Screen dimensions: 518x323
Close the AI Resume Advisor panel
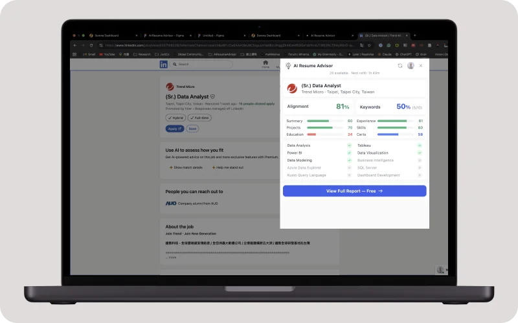pos(421,66)
